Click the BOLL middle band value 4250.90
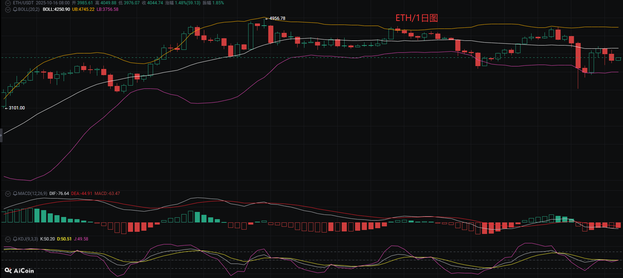 pos(56,9)
